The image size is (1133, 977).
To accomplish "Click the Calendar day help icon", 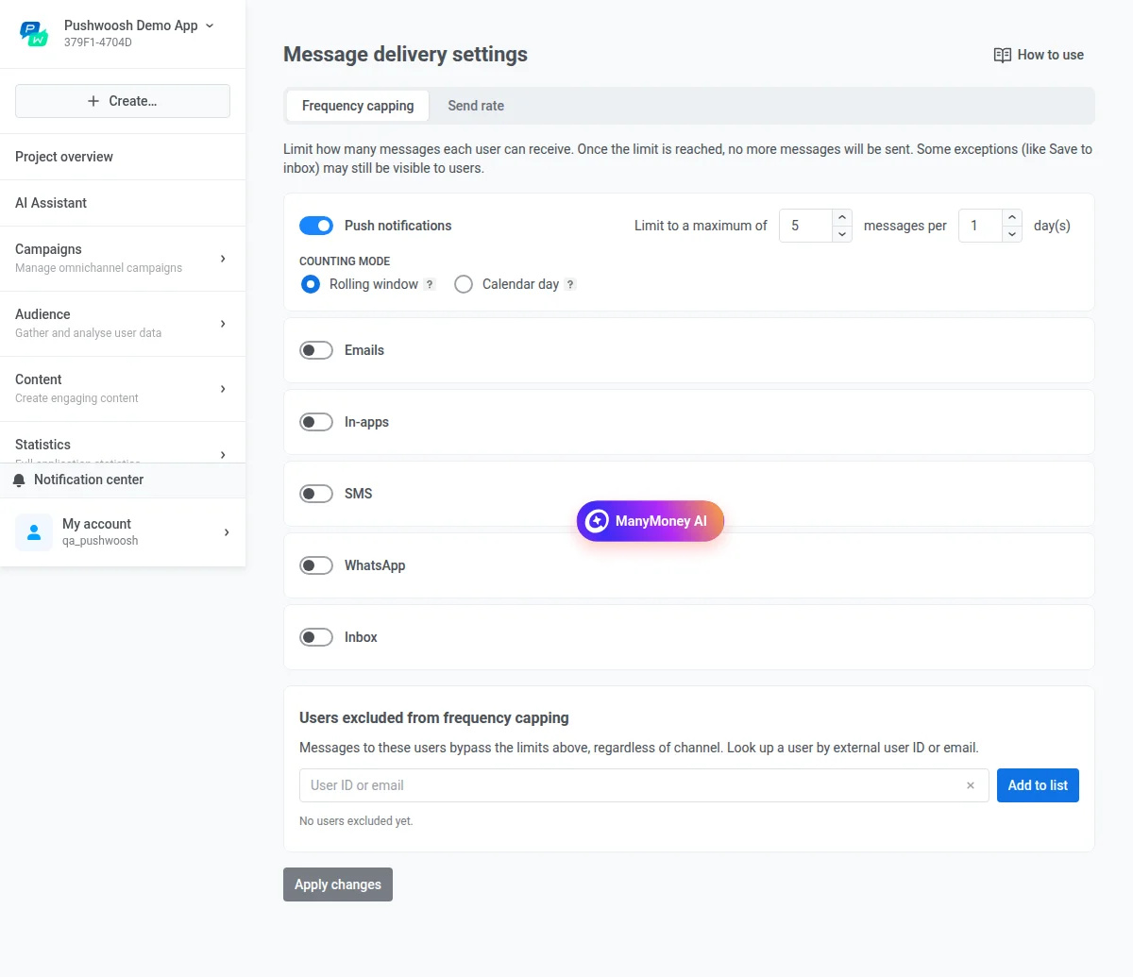I will click(x=570, y=284).
